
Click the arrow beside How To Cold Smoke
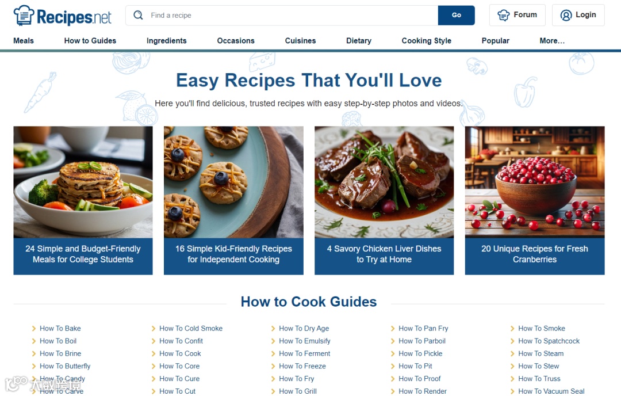click(x=154, y=328)
